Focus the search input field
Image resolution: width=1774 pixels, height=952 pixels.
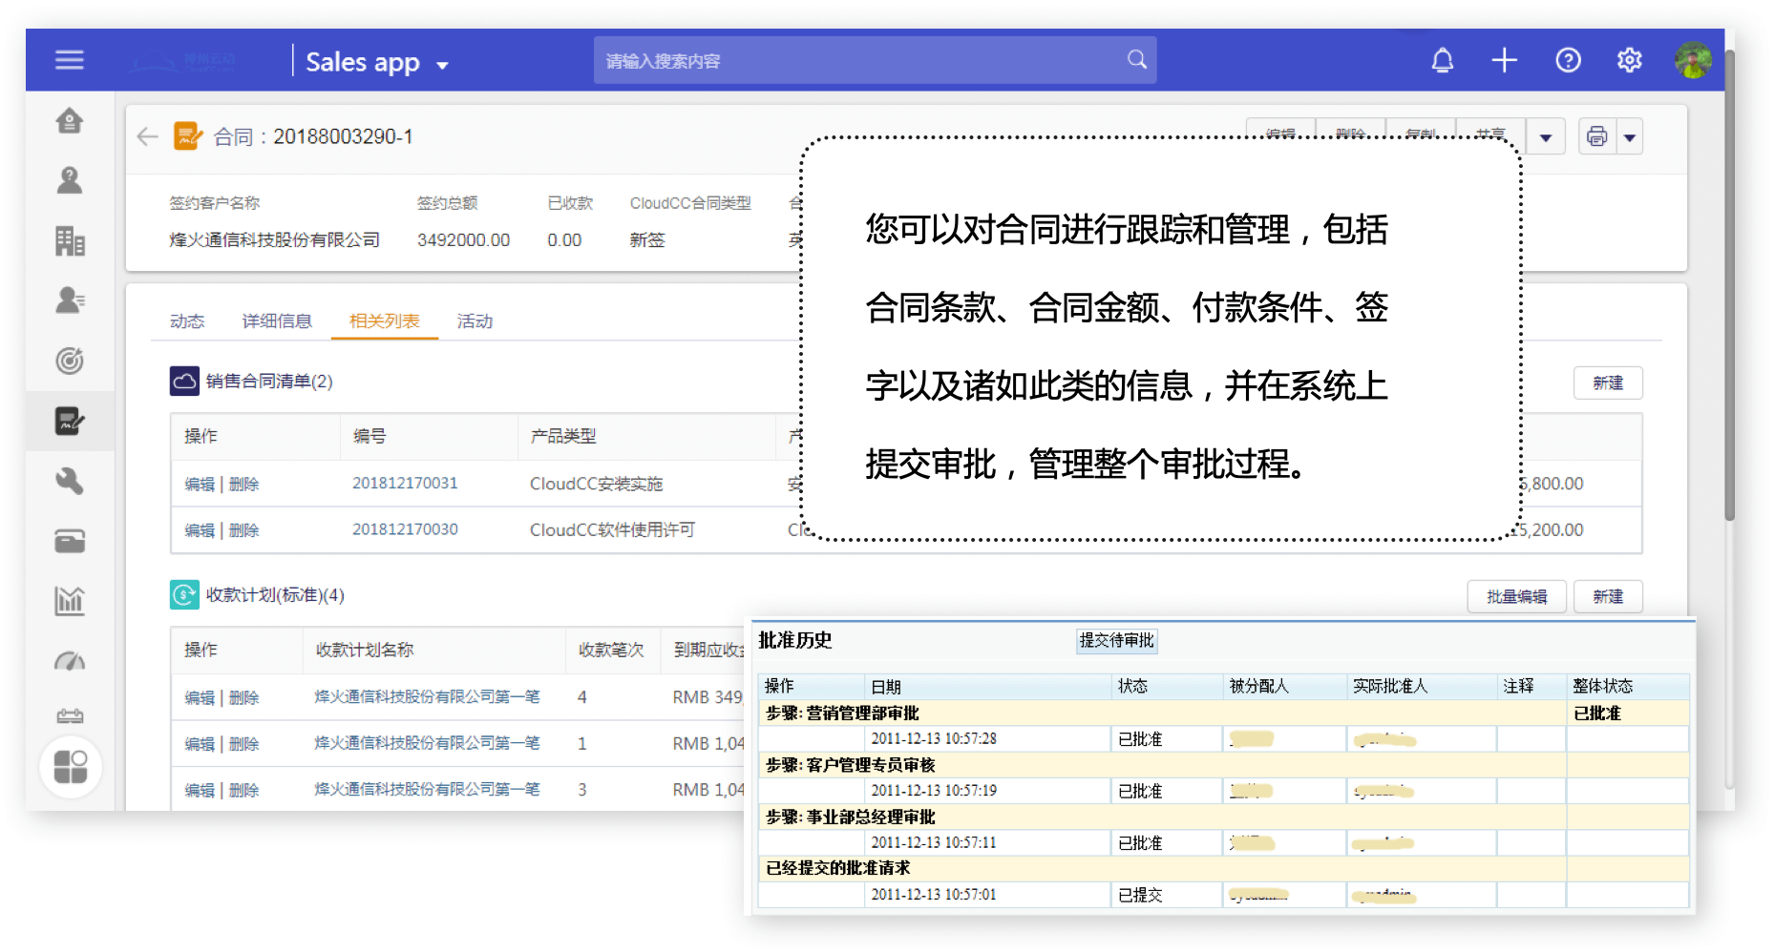click(x=875, y=60)
